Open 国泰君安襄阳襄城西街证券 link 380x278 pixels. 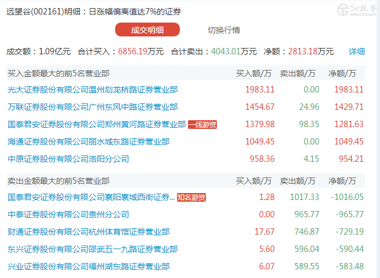(91, 197)
